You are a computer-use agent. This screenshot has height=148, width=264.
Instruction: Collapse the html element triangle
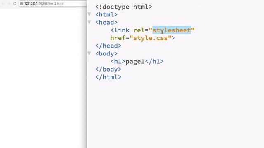[x=89, y=14]
